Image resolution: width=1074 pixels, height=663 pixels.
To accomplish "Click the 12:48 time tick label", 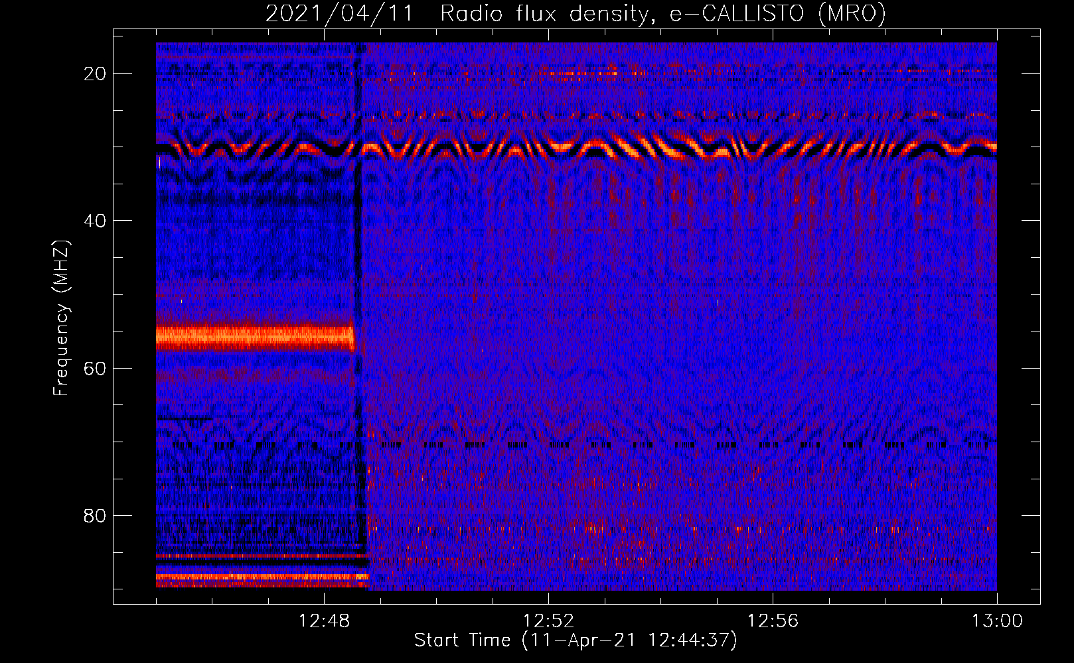I will point(325,621).
